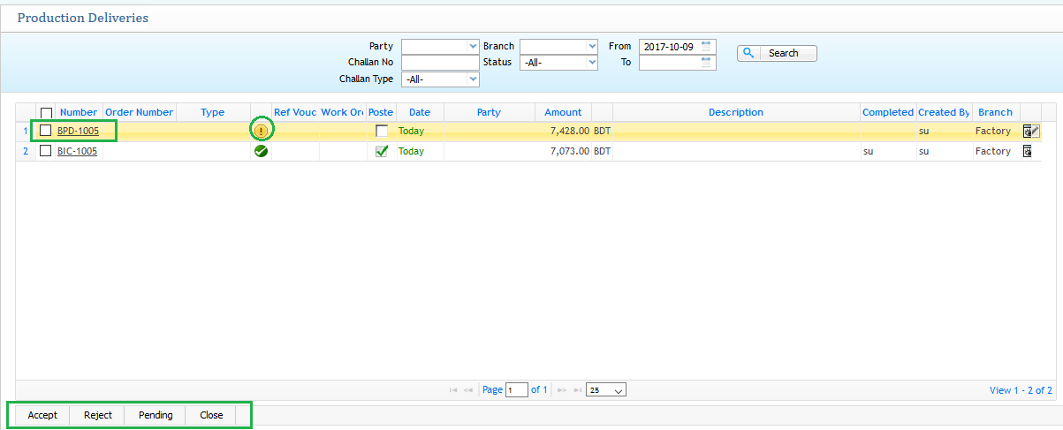Sort by the Completed column header
Viewport: 1063px width, 430px height.
888,112
